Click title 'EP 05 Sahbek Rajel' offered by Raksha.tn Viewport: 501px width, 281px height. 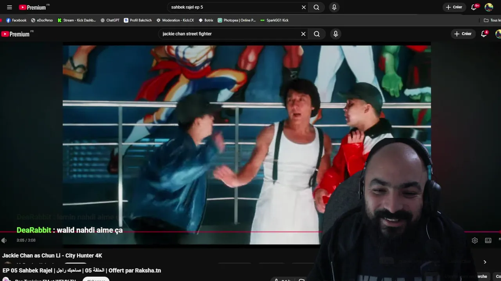(x=82, y=270)
